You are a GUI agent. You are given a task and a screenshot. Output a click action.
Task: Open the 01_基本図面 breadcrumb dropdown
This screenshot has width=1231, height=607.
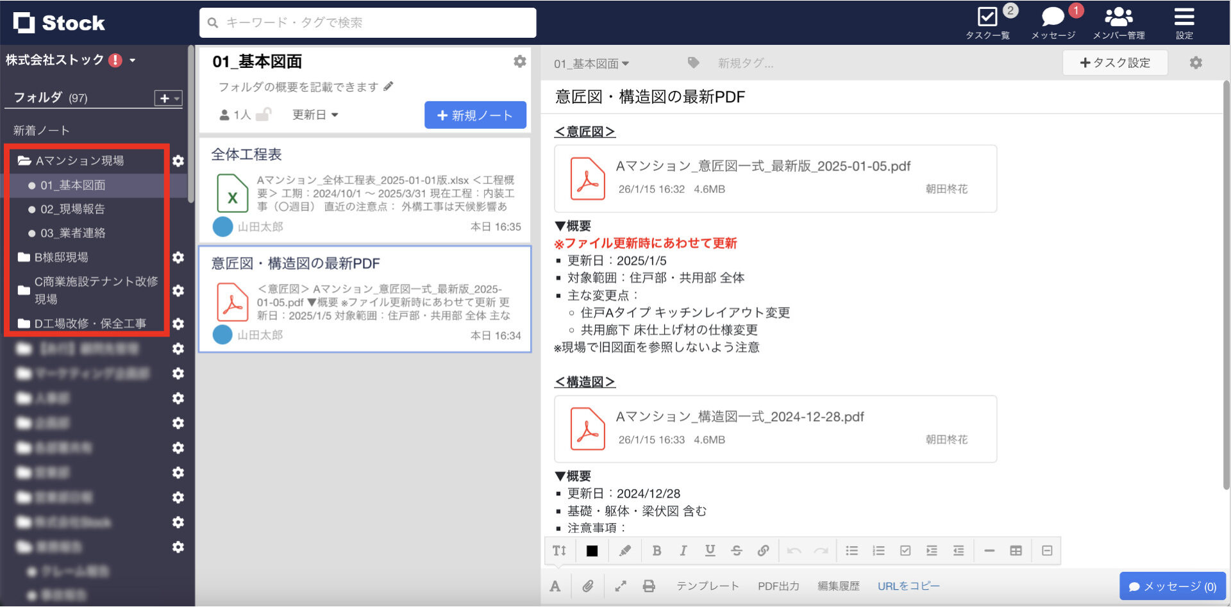[x=590, y=63]
